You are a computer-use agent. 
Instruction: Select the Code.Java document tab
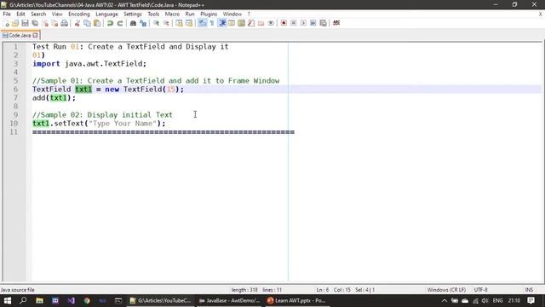click(x=20, y=35)
